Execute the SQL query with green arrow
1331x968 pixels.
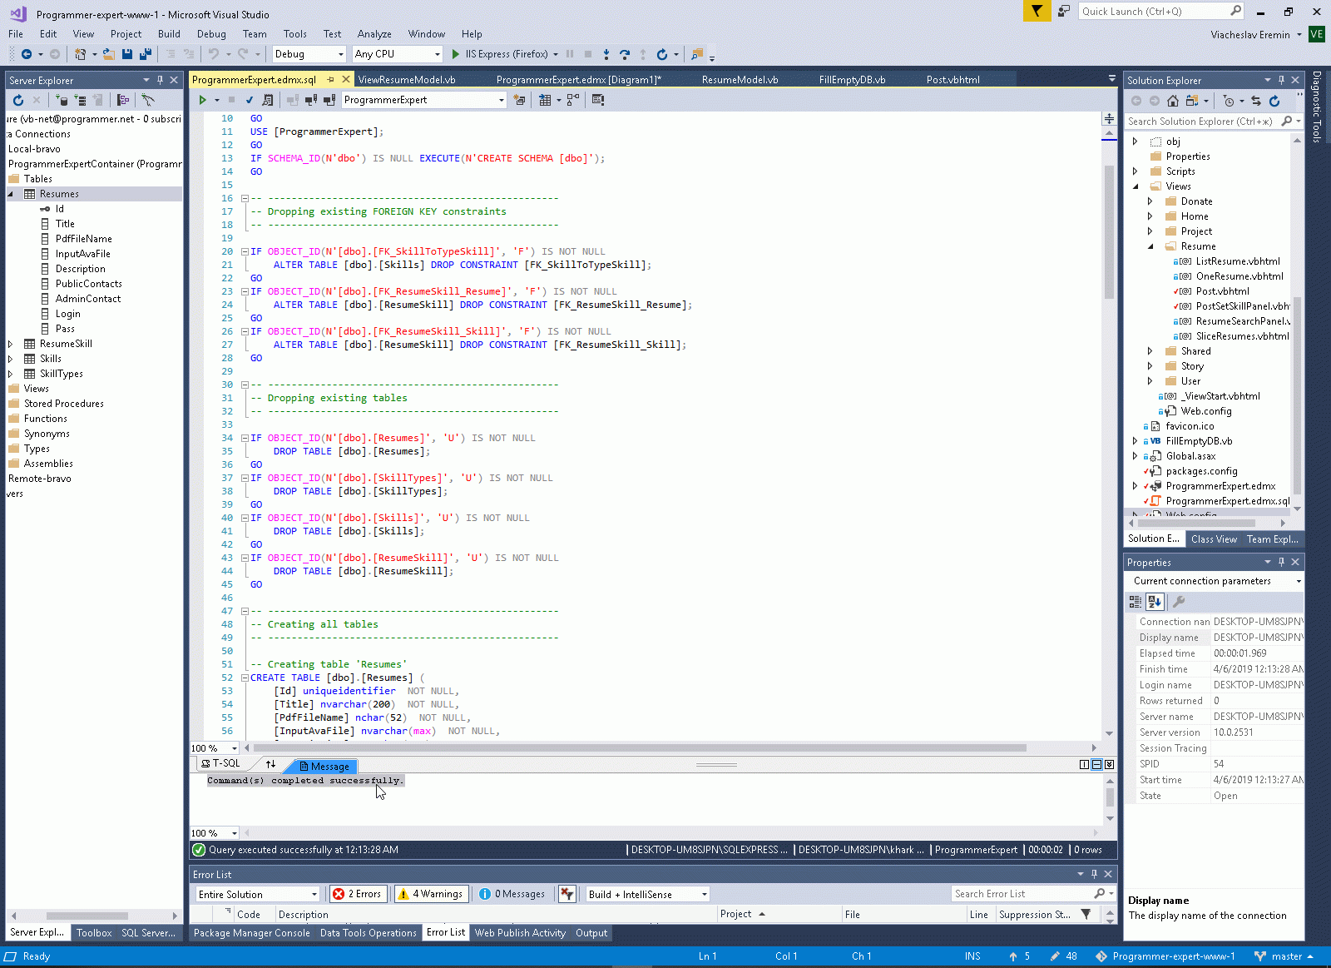[x=202, y=100]
